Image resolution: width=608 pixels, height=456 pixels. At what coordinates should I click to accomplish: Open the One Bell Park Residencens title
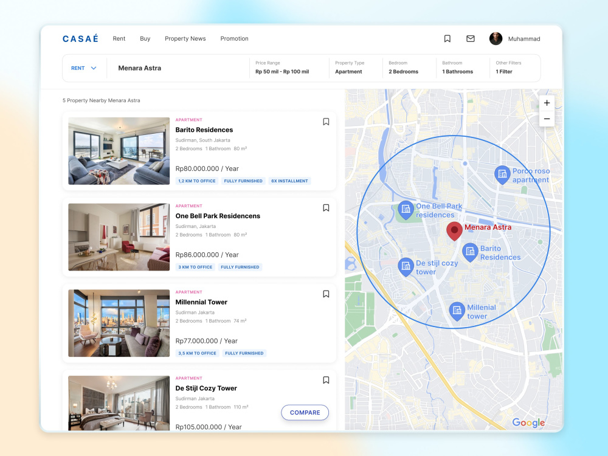[x=218, y=216]
